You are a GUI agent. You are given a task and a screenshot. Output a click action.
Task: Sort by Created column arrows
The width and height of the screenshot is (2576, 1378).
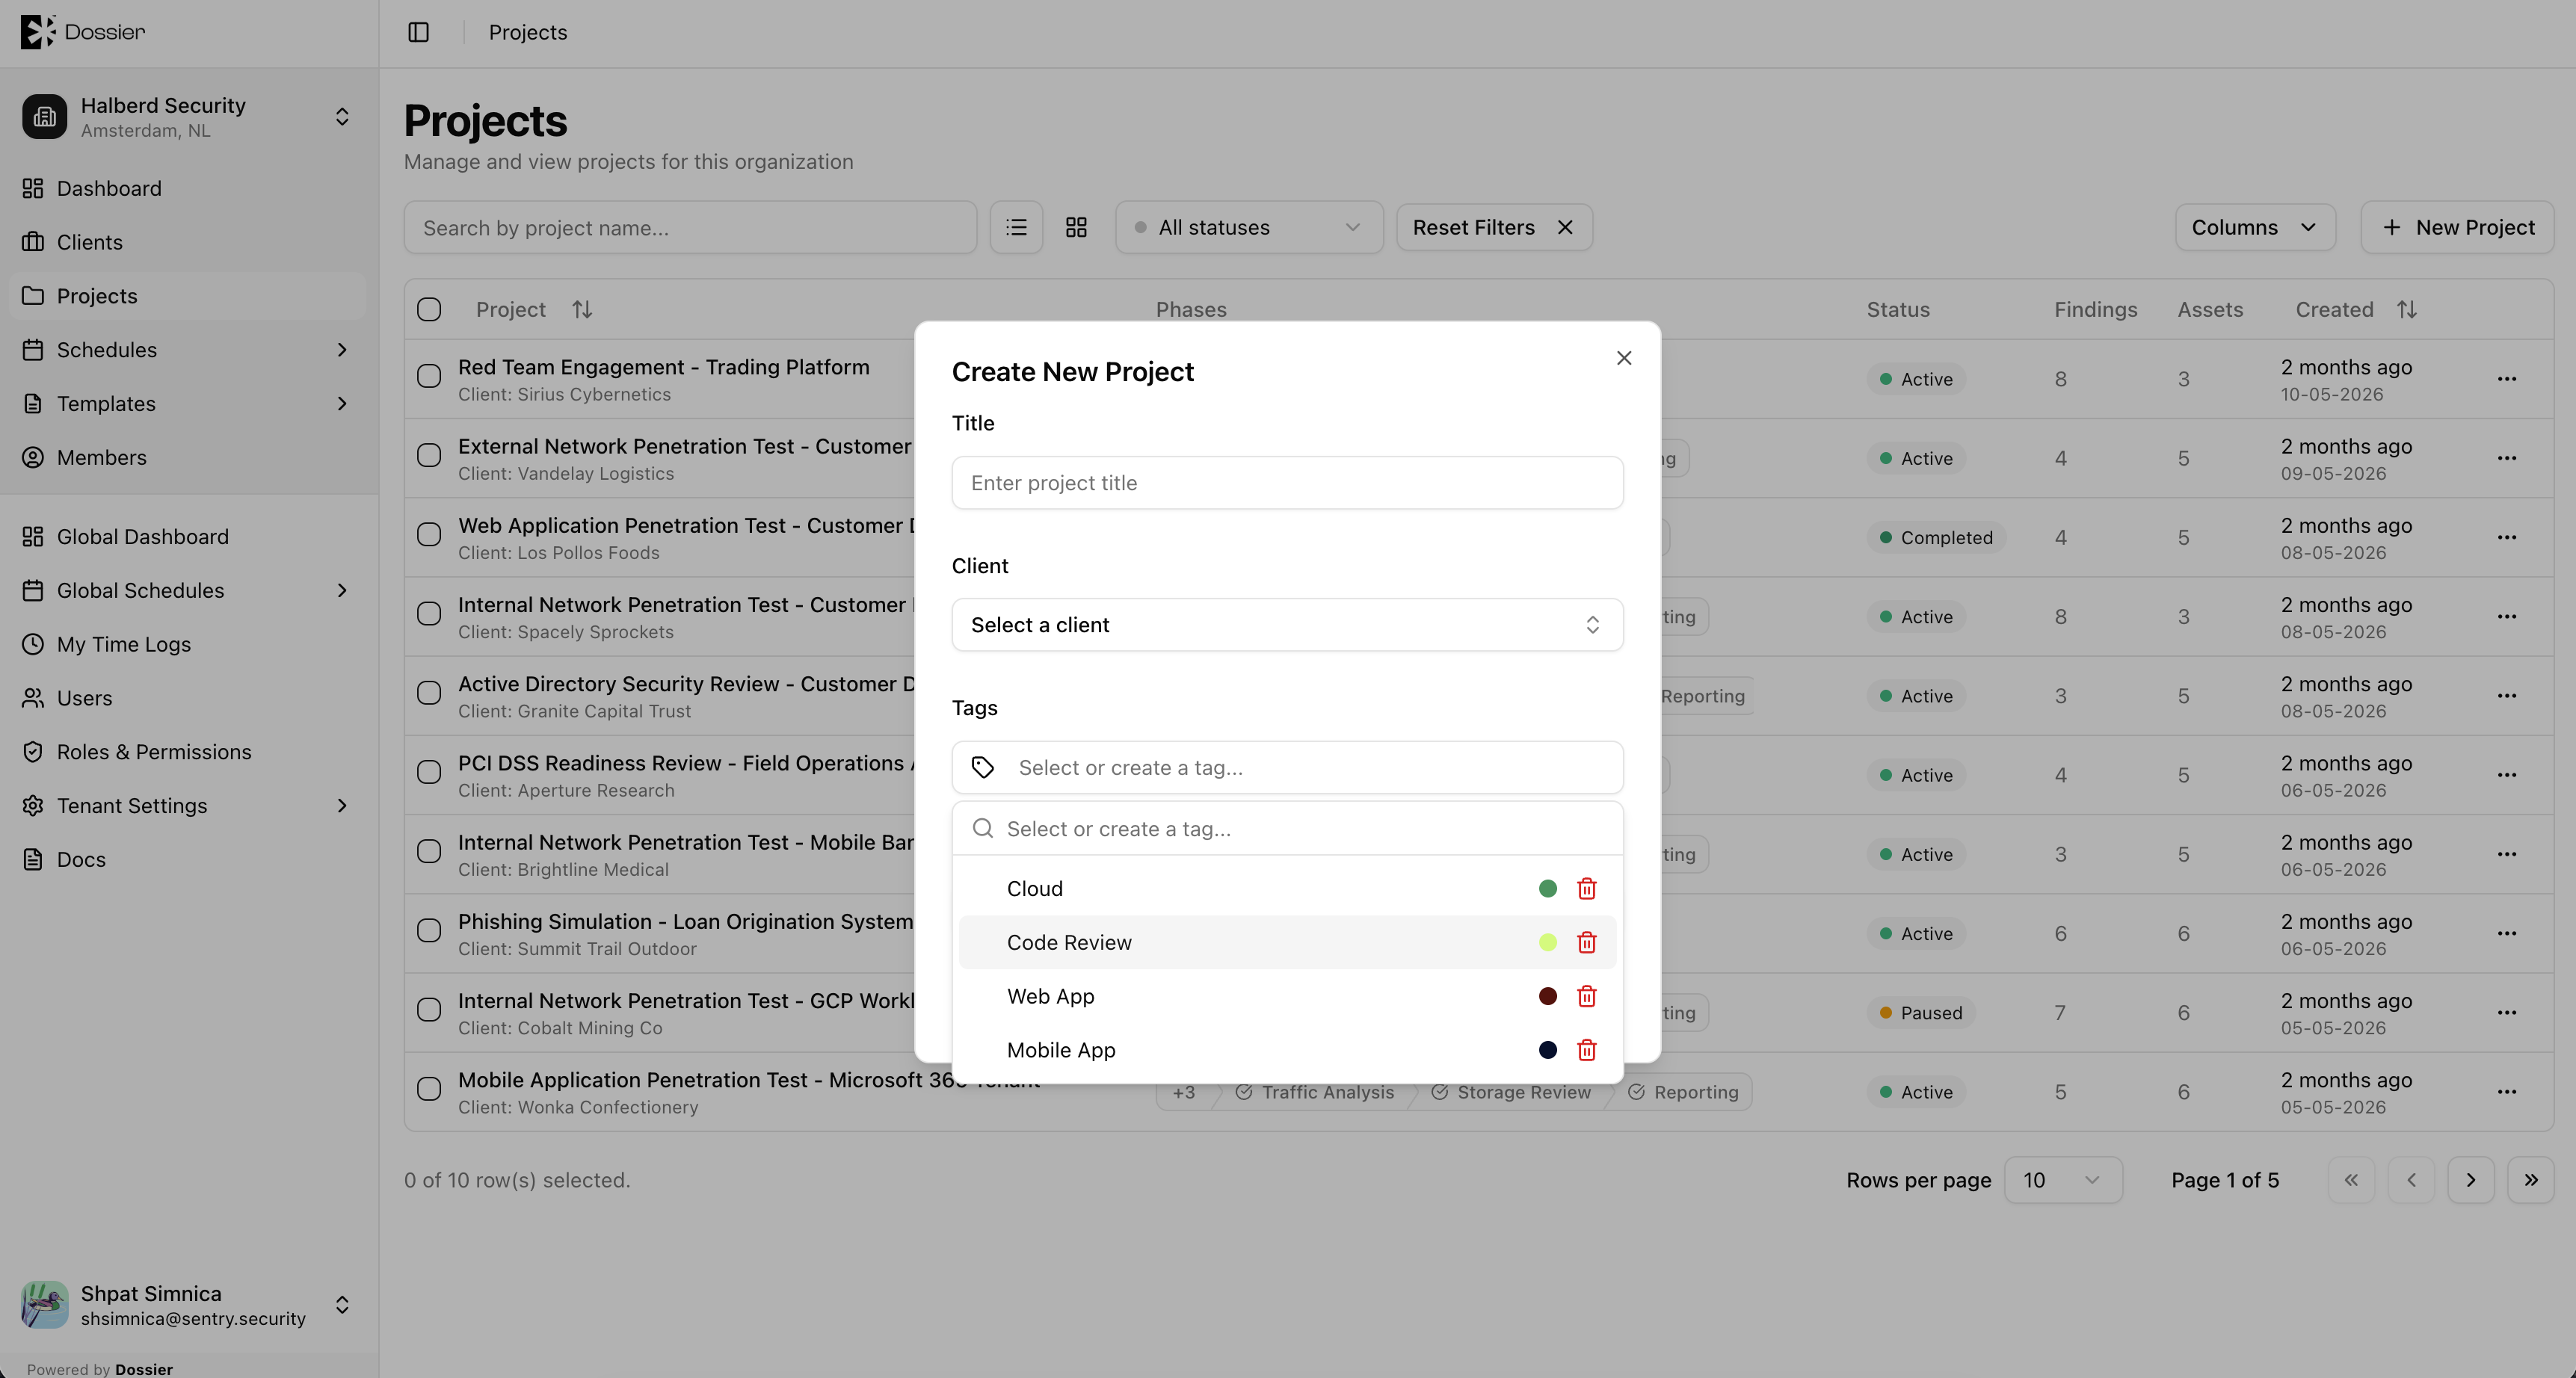click(2407, 309)
